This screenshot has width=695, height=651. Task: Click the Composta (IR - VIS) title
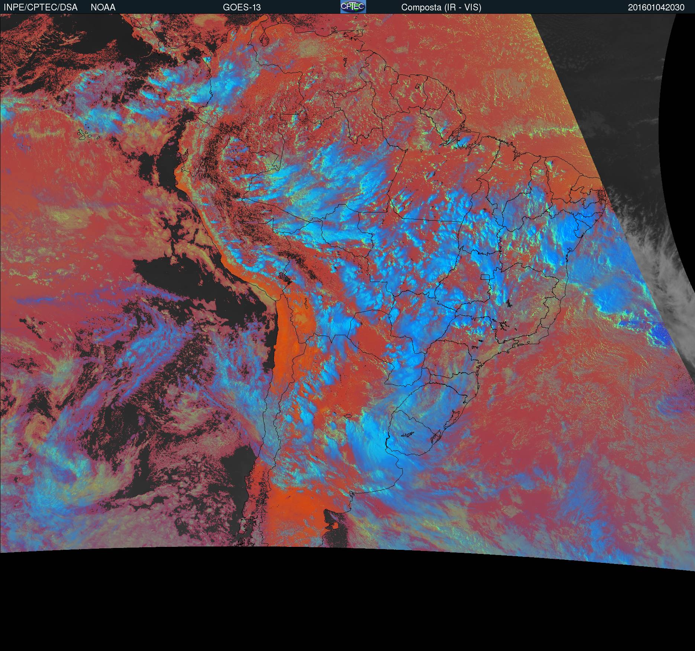441,7
